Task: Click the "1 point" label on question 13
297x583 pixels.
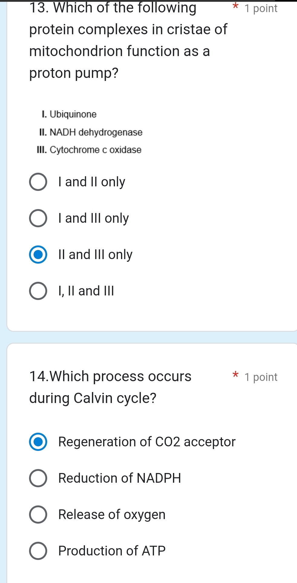Action: coord(261,8)
